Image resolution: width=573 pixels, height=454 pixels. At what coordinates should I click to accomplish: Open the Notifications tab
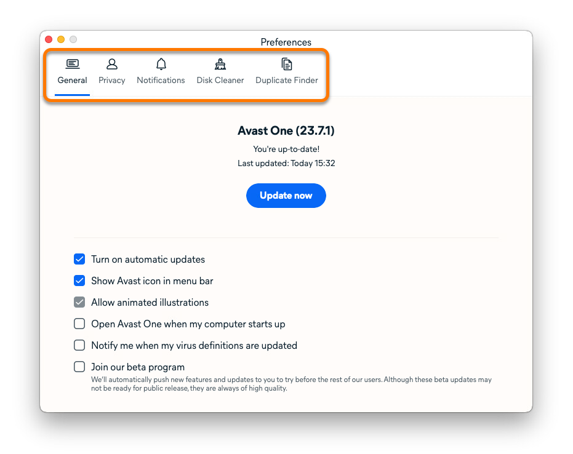point(161,80)
